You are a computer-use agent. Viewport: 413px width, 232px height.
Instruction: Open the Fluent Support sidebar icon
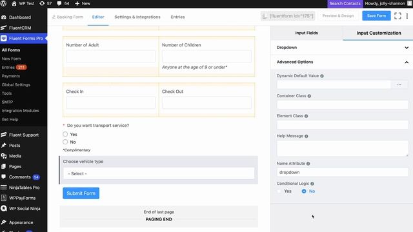pos(4,135)
